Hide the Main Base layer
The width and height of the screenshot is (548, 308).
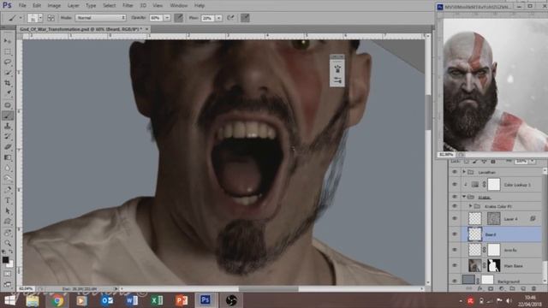[455, 265]
